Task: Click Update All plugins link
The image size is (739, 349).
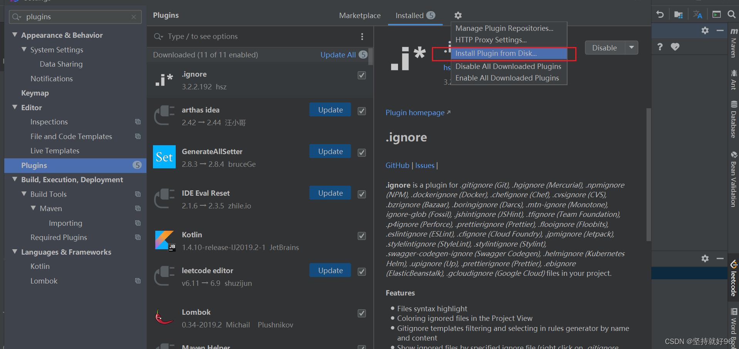Action: tap(338, 55)
